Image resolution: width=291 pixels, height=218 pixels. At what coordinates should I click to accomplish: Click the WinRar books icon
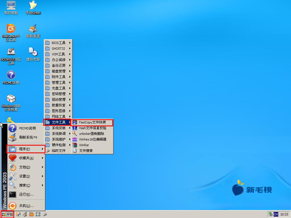(x=75, y=145)
